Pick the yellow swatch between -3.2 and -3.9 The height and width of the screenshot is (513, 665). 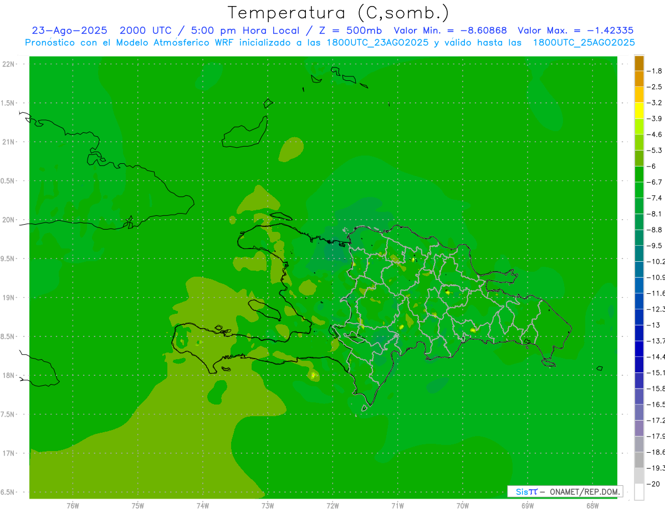[639, 111]
